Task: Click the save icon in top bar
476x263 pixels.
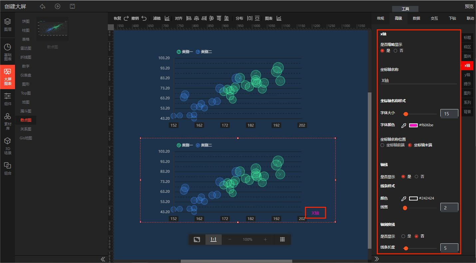Action: 72,6
